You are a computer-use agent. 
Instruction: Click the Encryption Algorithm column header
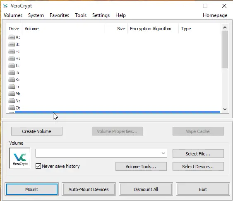[x=153, y=29]
